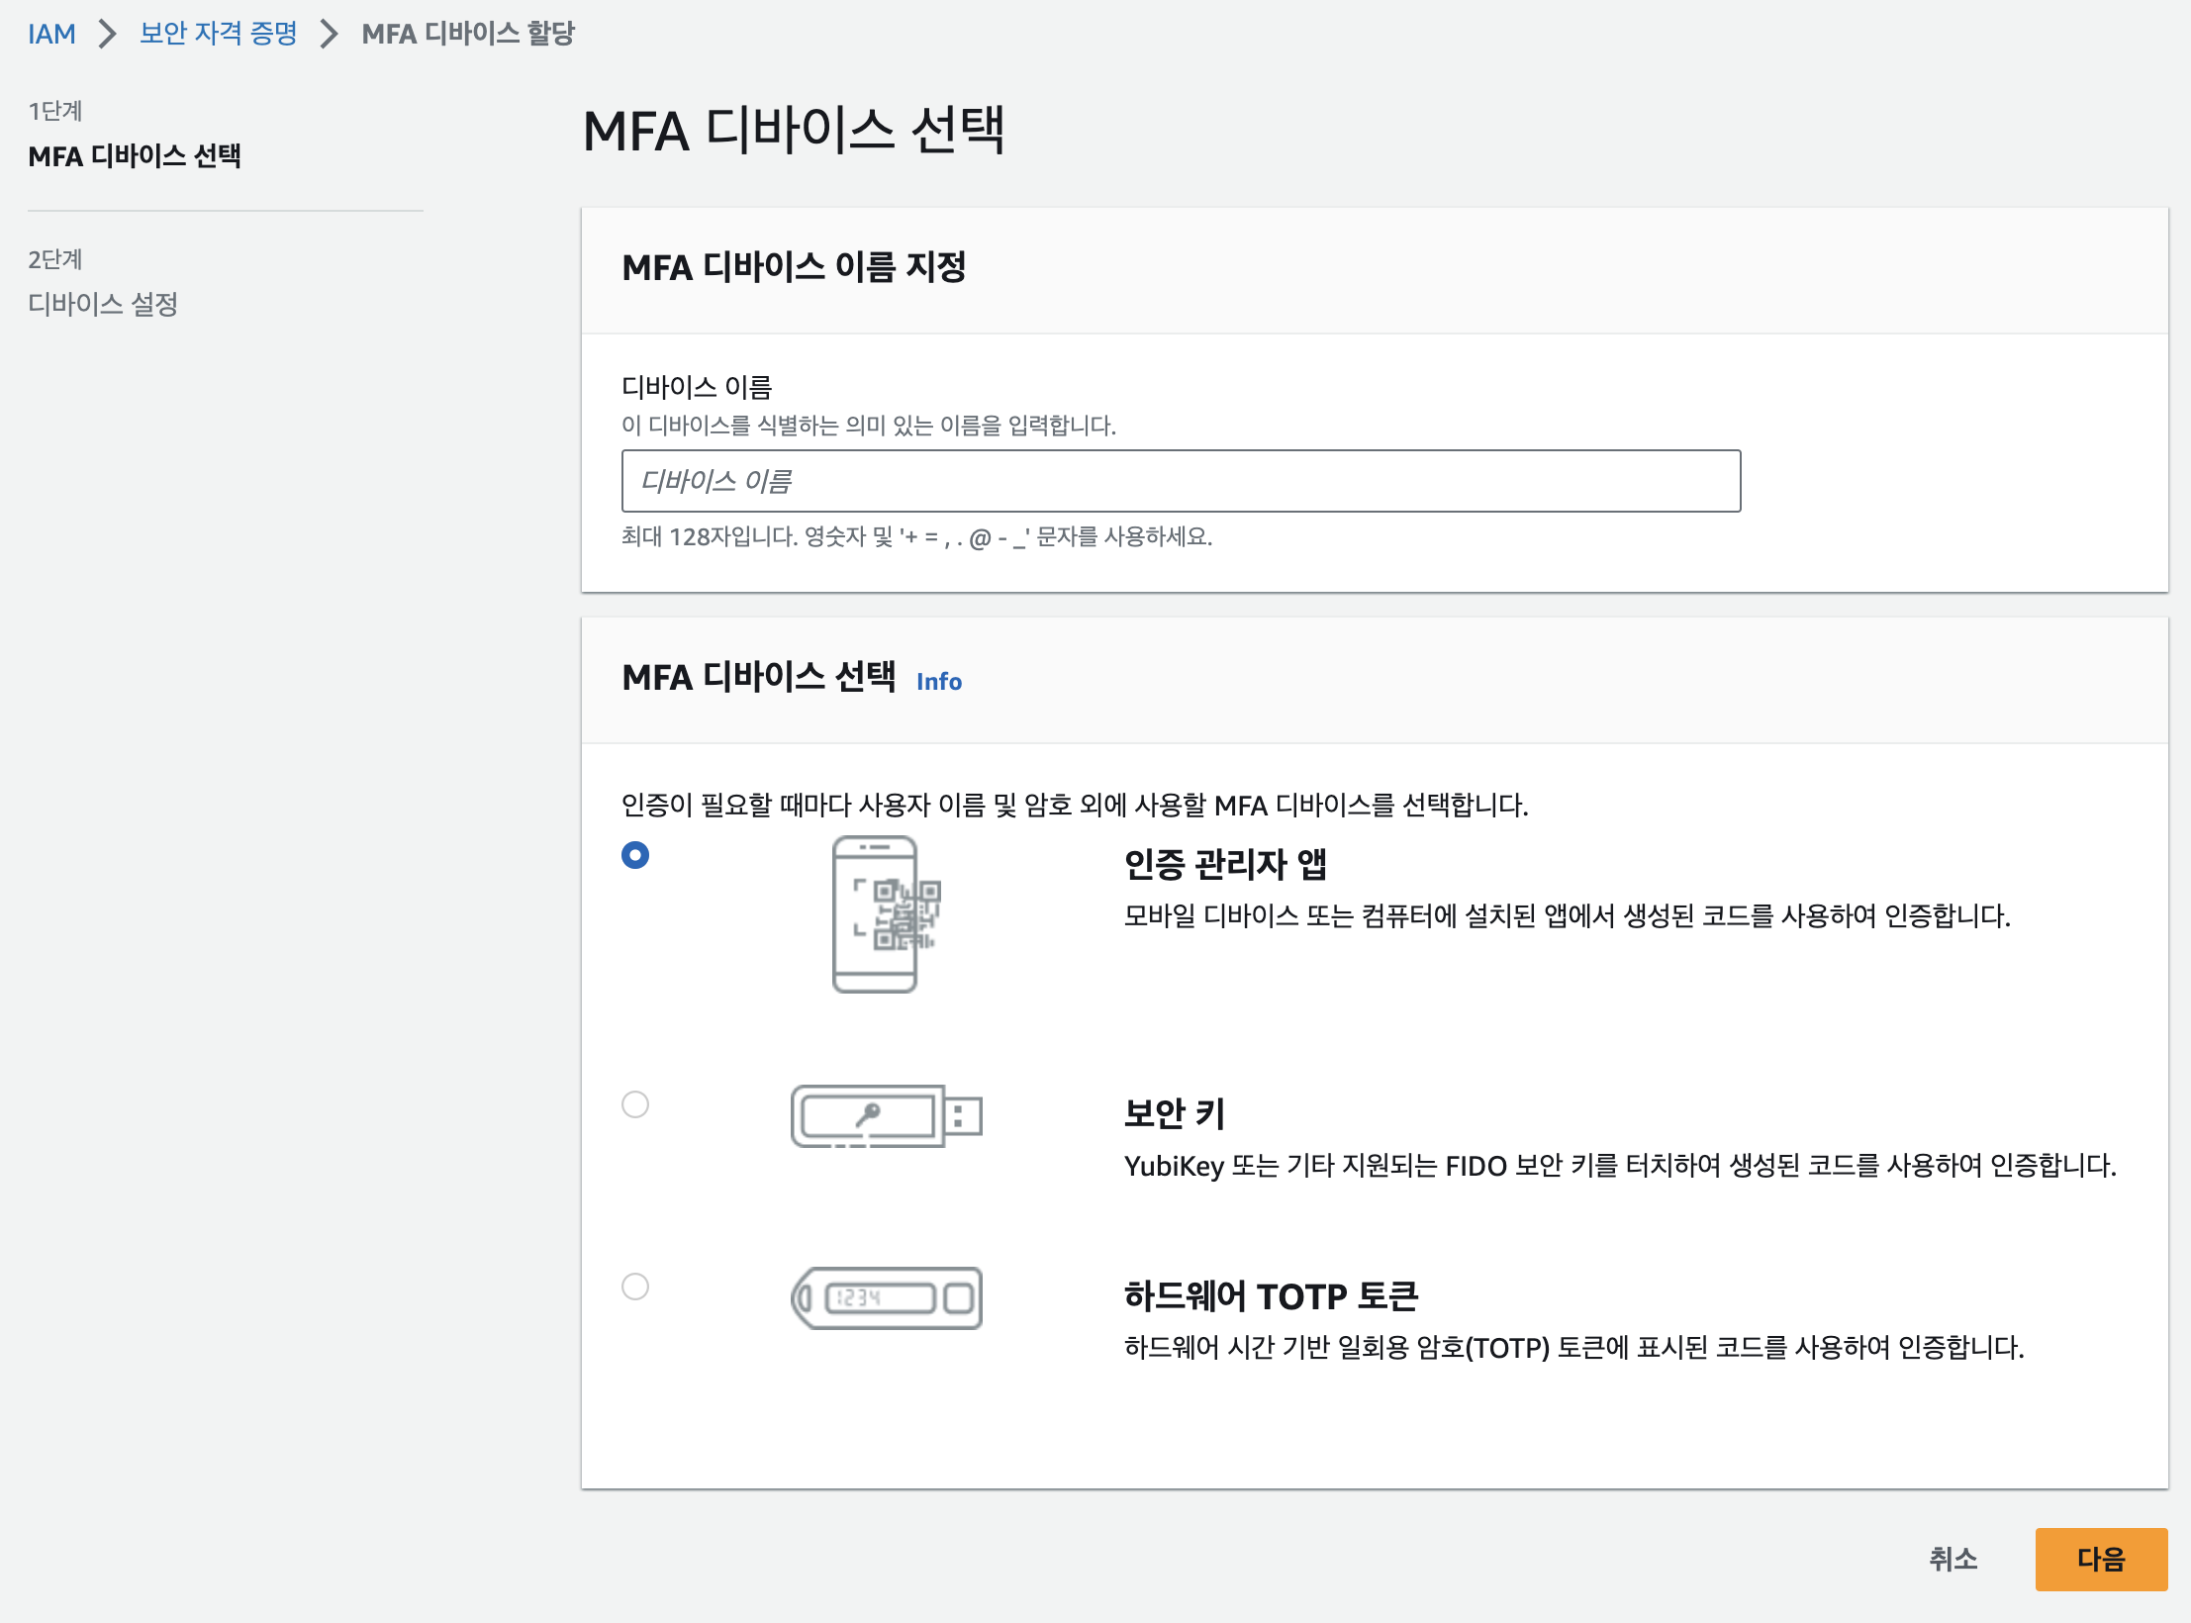Click current breadcrumb MFA 디바이스 할당
Viewport: 2191px width, 1623px height.
467,34
